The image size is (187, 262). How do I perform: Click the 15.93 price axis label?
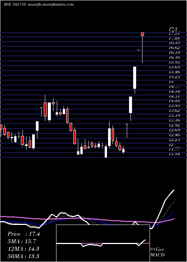(174, 63)
